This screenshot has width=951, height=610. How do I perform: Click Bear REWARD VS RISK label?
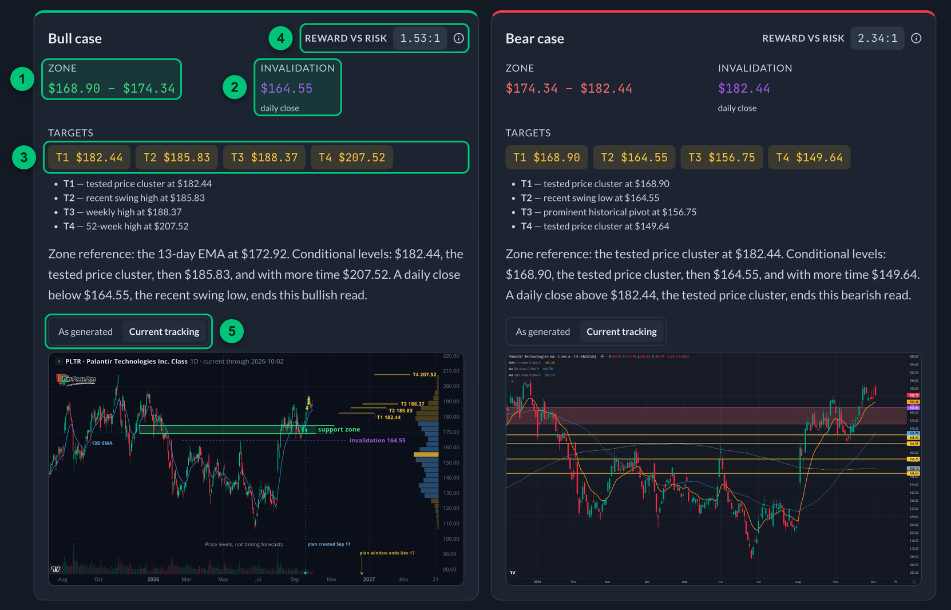[x=803, y=38]
